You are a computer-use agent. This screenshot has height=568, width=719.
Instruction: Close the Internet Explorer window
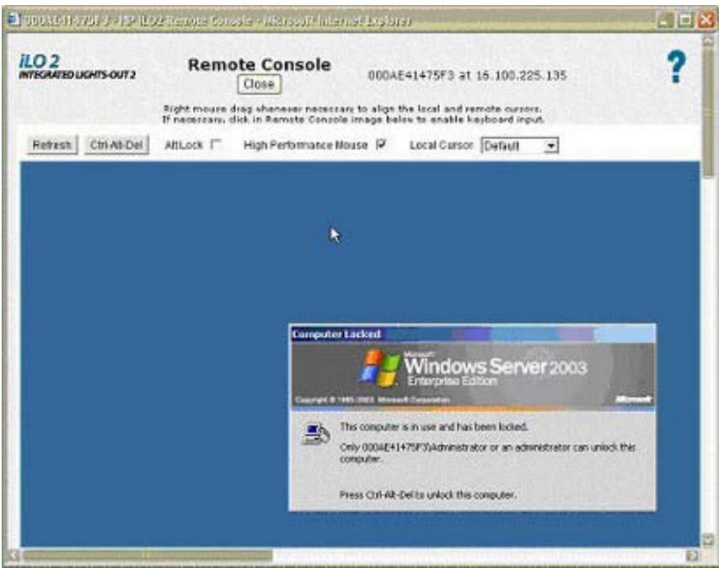coord(706,19)
